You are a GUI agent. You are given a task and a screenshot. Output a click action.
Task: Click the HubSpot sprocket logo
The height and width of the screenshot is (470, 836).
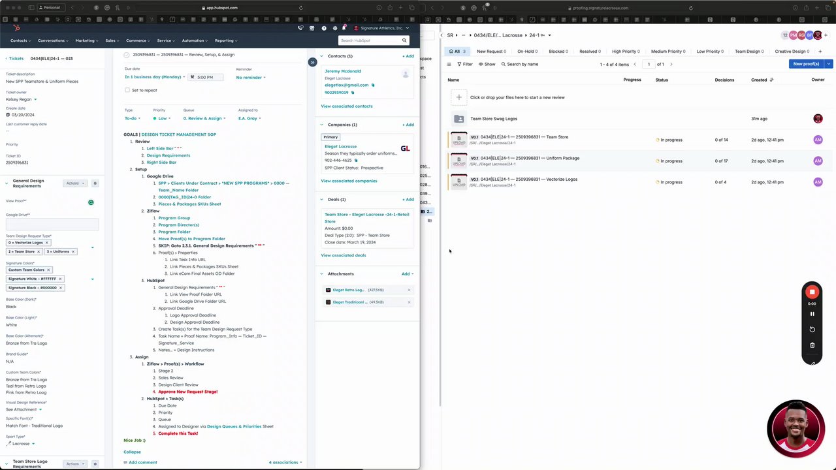pos(17,28)
